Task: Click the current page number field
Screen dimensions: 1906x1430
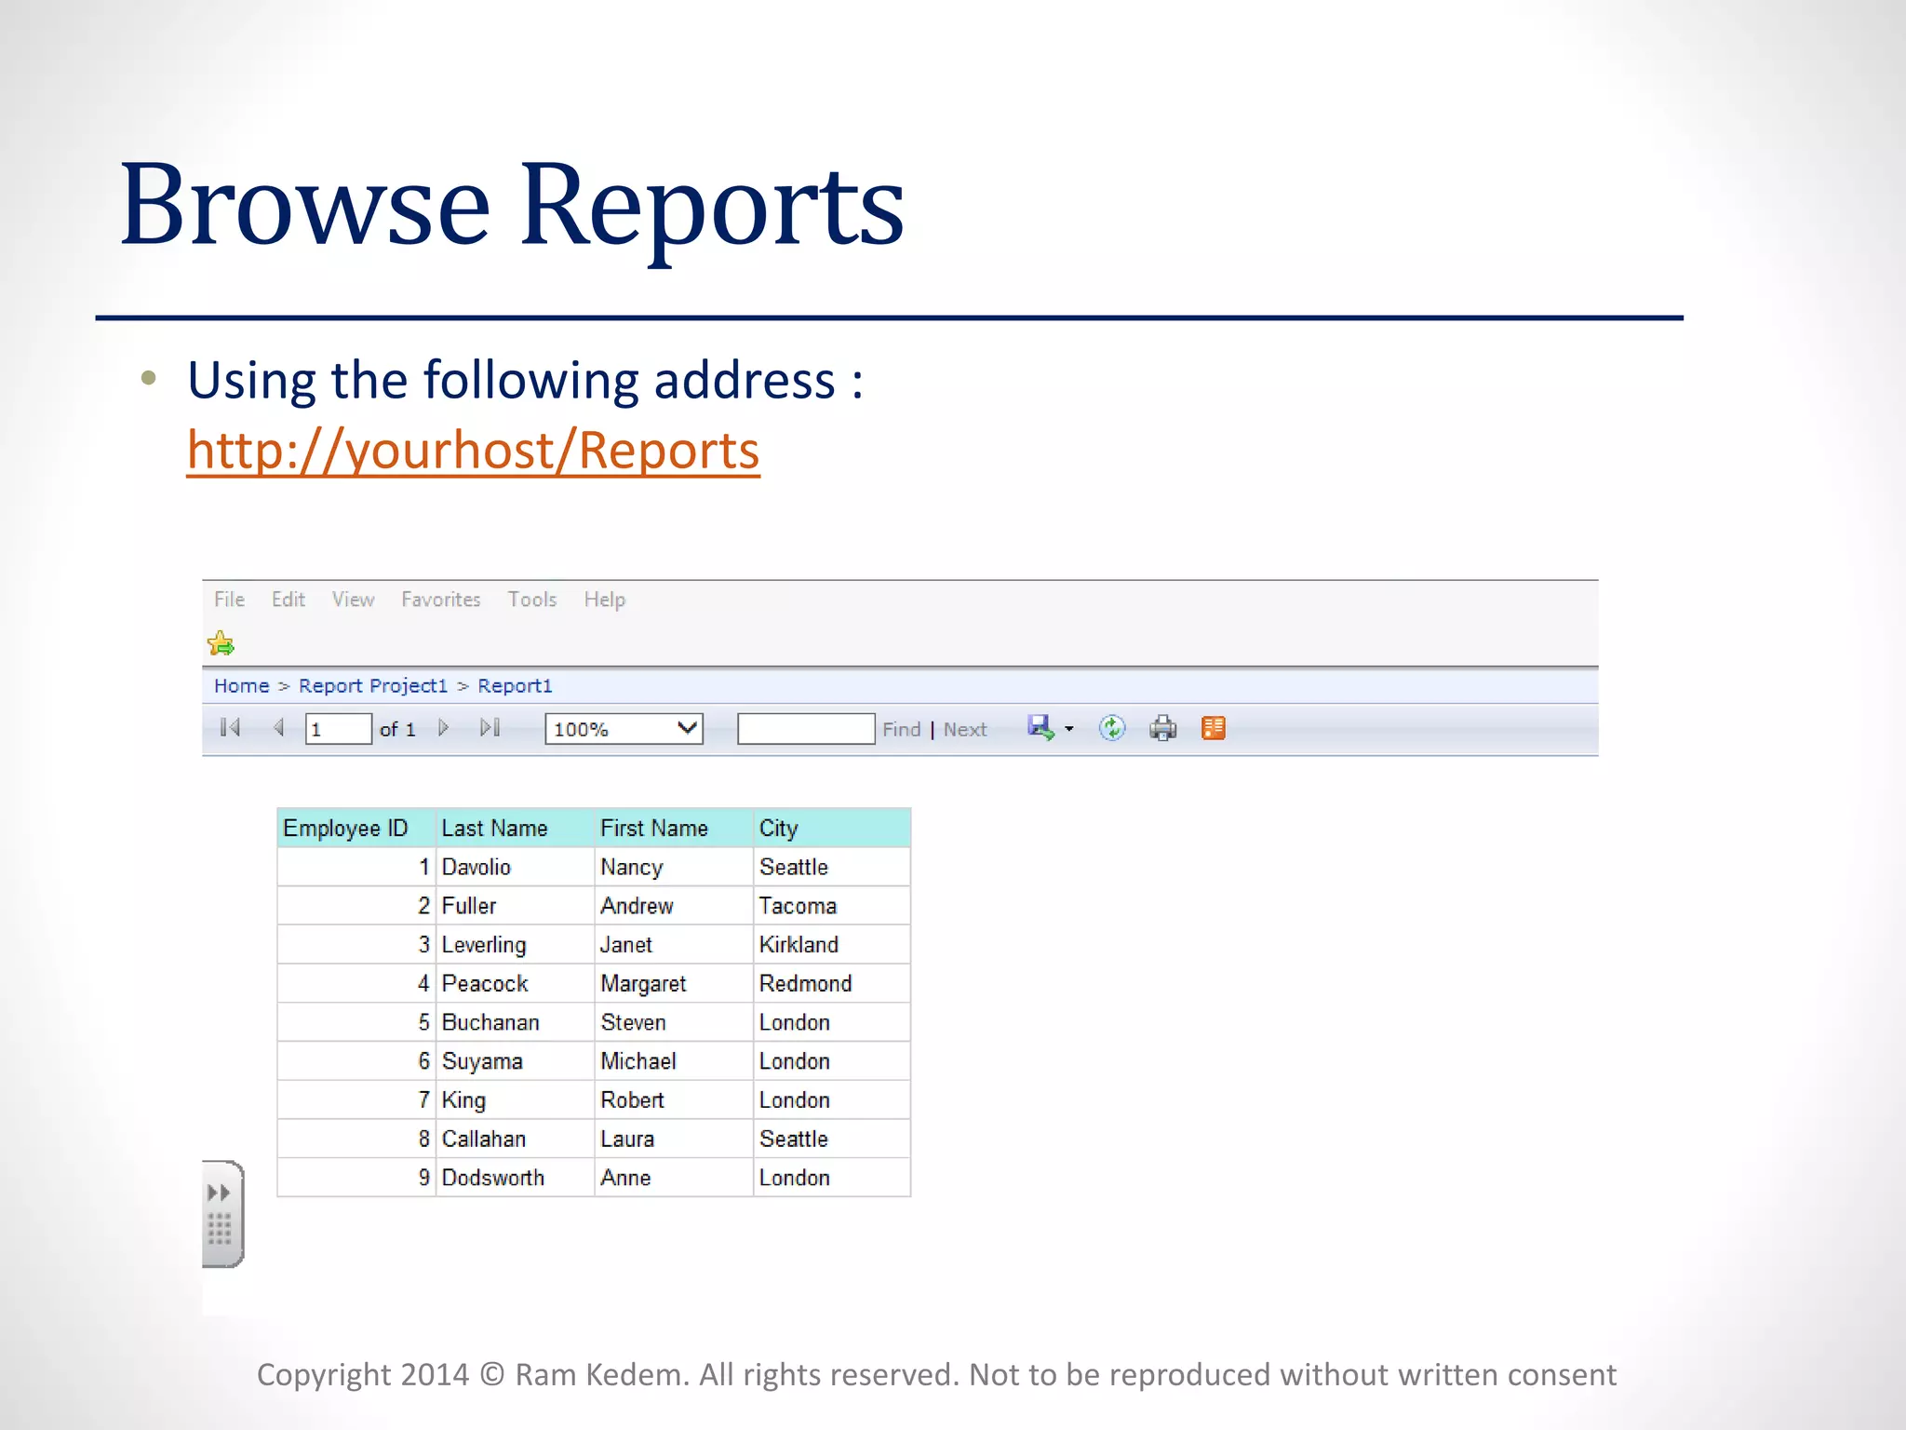Action: (339, 729)
